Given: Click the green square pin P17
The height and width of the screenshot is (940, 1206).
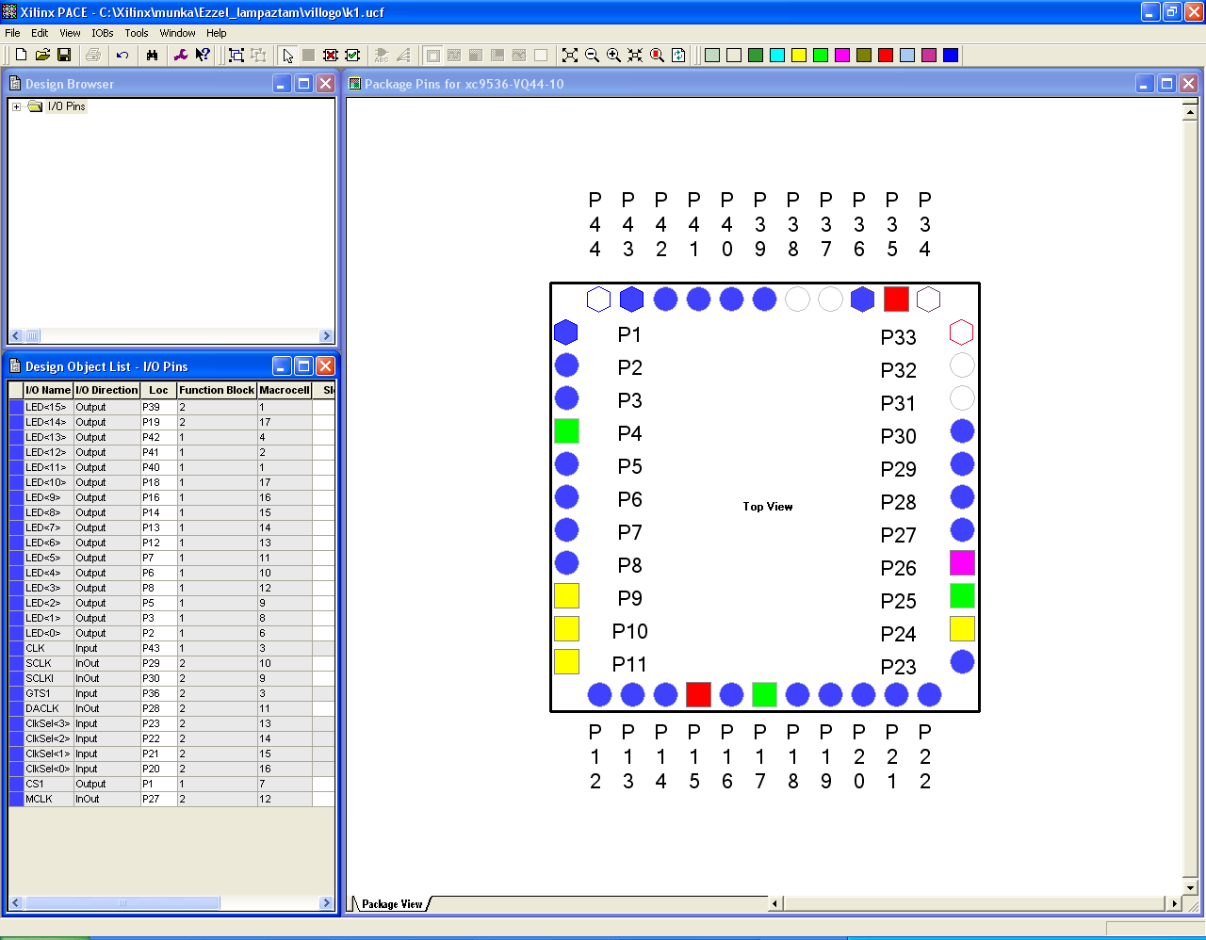Looking at the screenshot, I should pyautogui.click(x=764, y=695).
